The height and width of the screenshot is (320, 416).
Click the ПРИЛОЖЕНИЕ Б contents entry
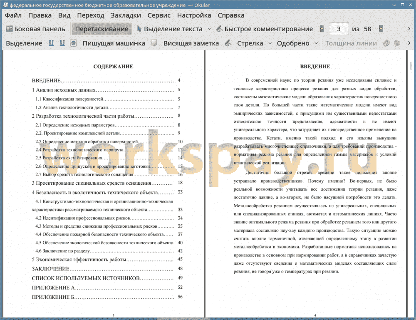[x=107, y=297]
